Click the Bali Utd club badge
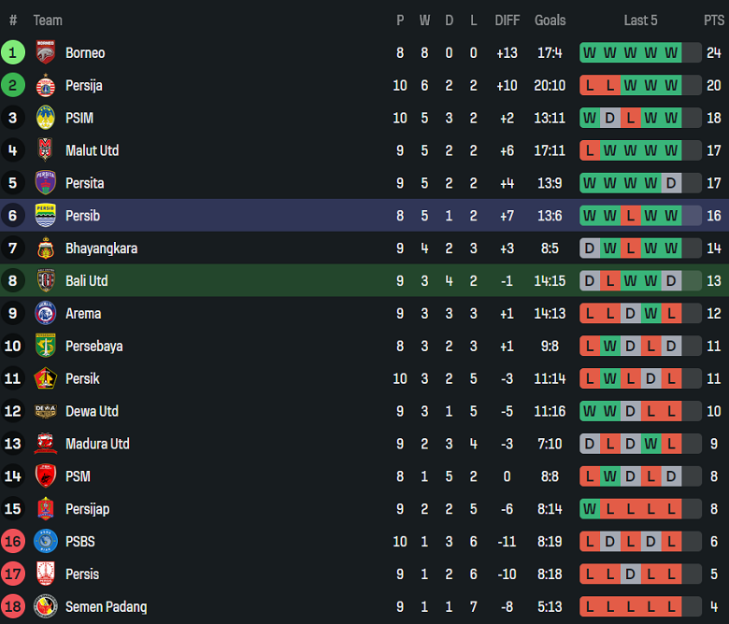Viewport: 729px width, 624px height. (46, 281)
